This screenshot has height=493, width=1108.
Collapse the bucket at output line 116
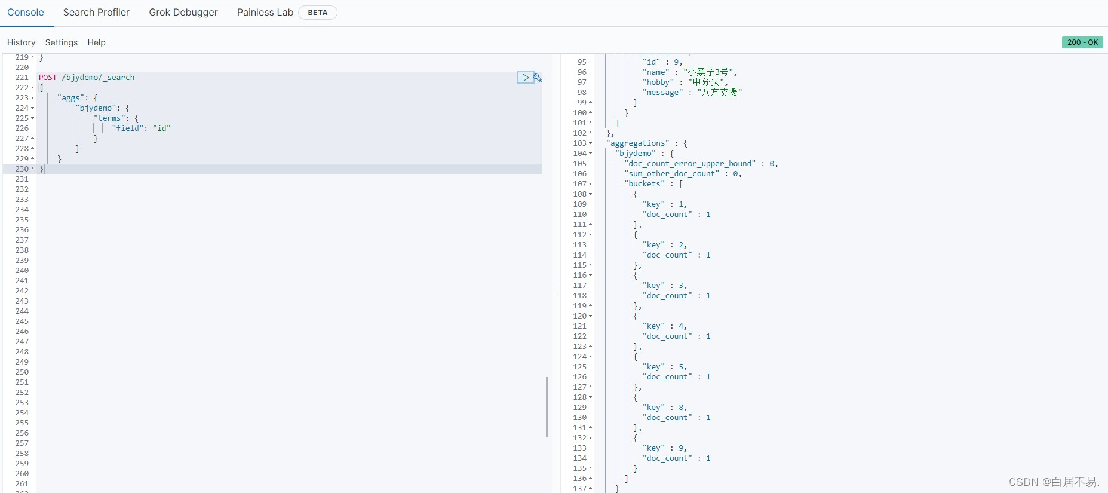[x=591, y=275]
